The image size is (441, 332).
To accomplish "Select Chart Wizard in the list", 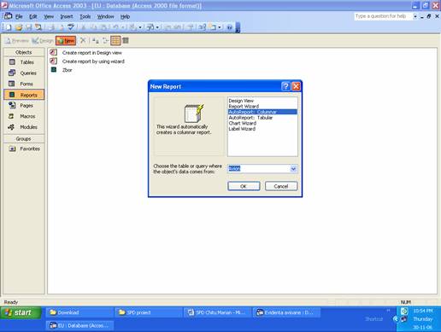I will pyautogui.click(x=243, y=123).
